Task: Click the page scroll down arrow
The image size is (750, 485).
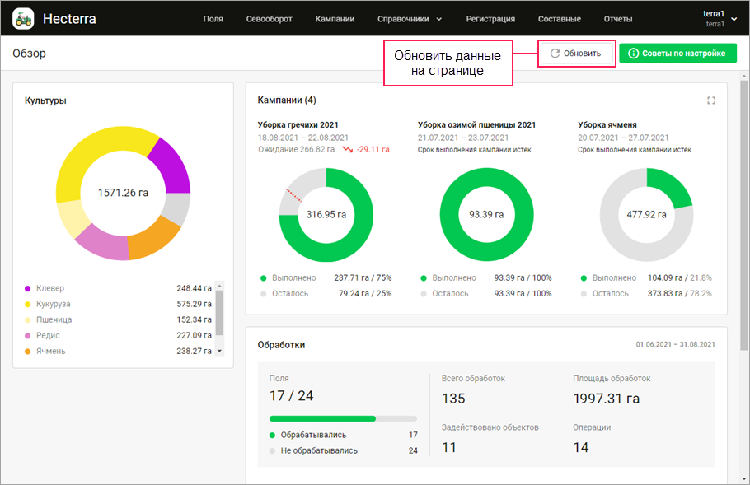Action: coord(743,478)
